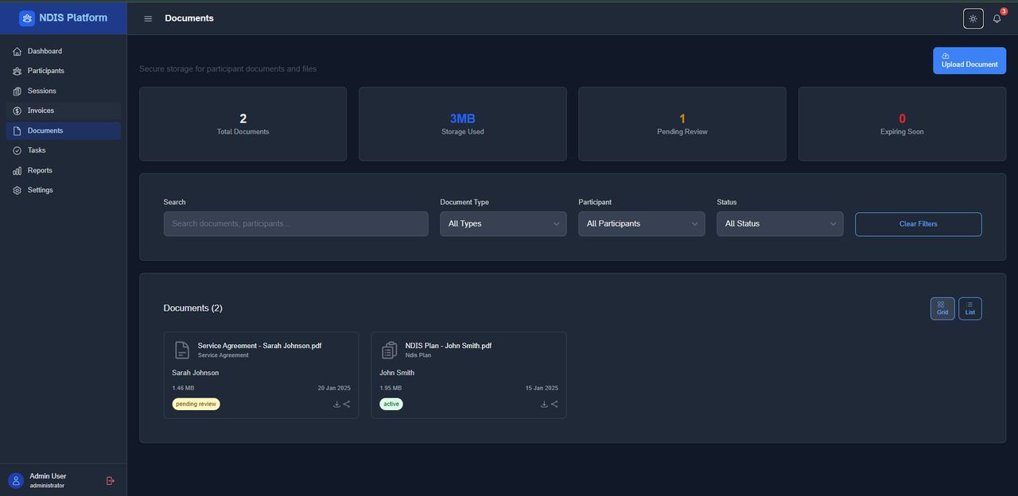This screenshot has width=1018, height=496.
Task: Click the Clear Filters button
Action: click(919, 224)
